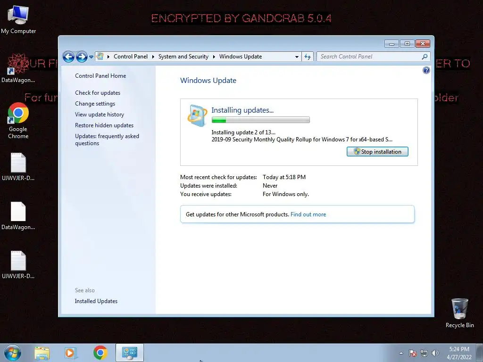Expand arrow before System and Security breadcrumb
This screenshot has height=362, width=483.
pyautogui.click(x=153, y=57)
